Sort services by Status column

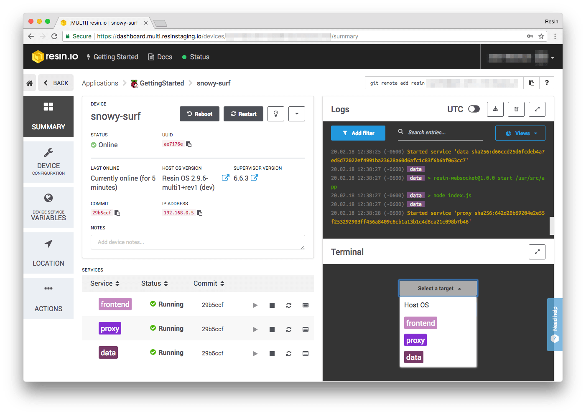(155, 284)
